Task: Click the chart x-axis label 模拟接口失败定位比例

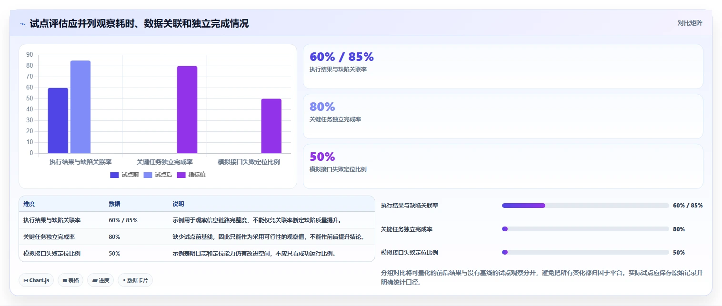Action: coord(249,162)
